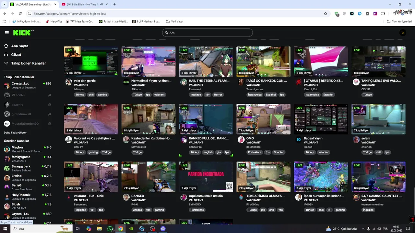Open the Chrome extensions puzzle icon
Viewport: 415px width, 233px height.
pyautogui.click(x=383, y=14)
